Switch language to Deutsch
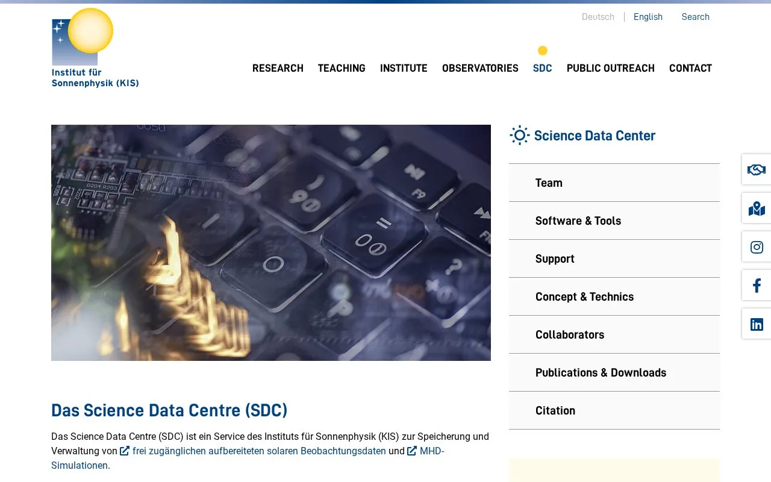The height and width of the screenshot is (482, 771). pyautogui.click(x=598, y=17)
